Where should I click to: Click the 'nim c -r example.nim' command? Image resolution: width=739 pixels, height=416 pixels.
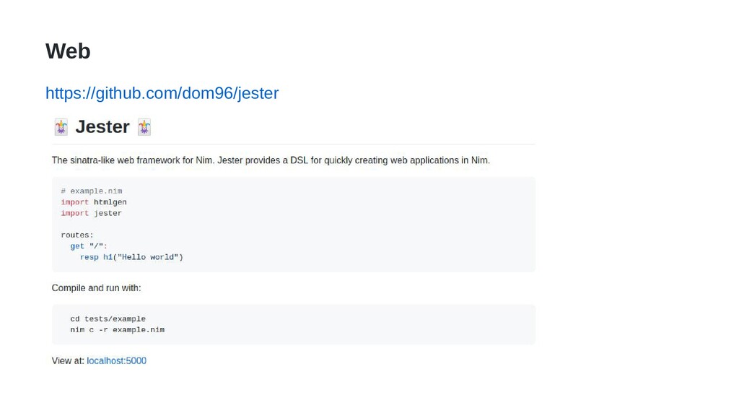(x=118, y=329)
